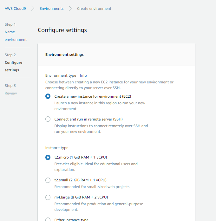Click the Environment settings panel header

[x=64, y=55]
